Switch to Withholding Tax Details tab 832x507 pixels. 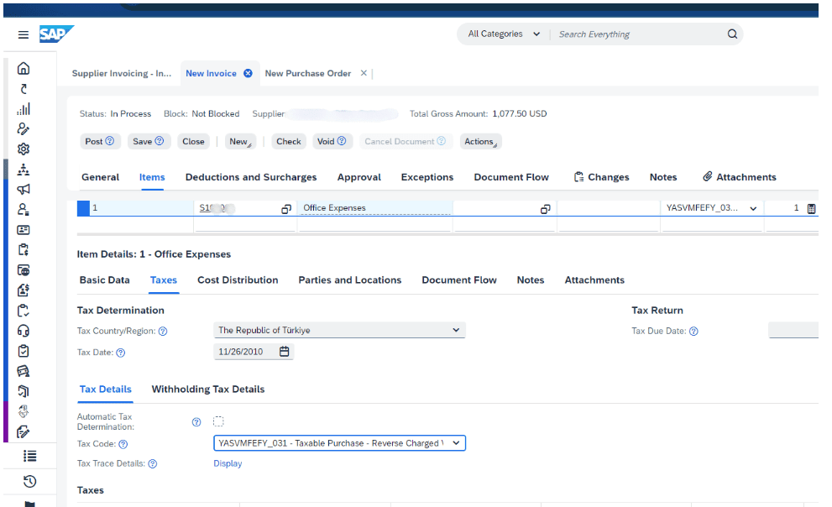tap(208, 389)
